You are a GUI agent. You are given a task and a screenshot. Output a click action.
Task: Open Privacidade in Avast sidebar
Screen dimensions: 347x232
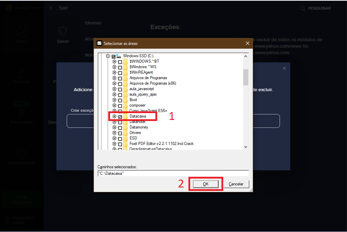(x=22, y=117)
